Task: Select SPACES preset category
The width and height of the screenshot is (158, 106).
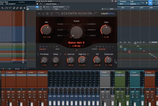Action: pos(93,36)
